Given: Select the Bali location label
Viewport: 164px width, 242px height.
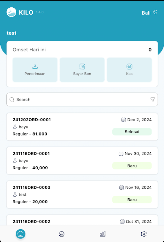Looking at the screenshot, I should click(x=146, y=13).
